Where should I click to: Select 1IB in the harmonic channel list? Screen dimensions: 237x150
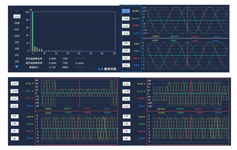[x=17, y=49]
